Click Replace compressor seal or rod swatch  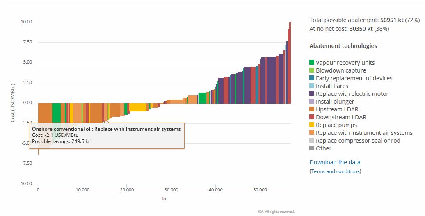[x=312, y=141]
